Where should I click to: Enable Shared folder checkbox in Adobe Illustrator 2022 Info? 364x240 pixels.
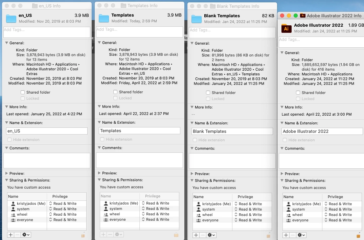(x=298, y=93)
